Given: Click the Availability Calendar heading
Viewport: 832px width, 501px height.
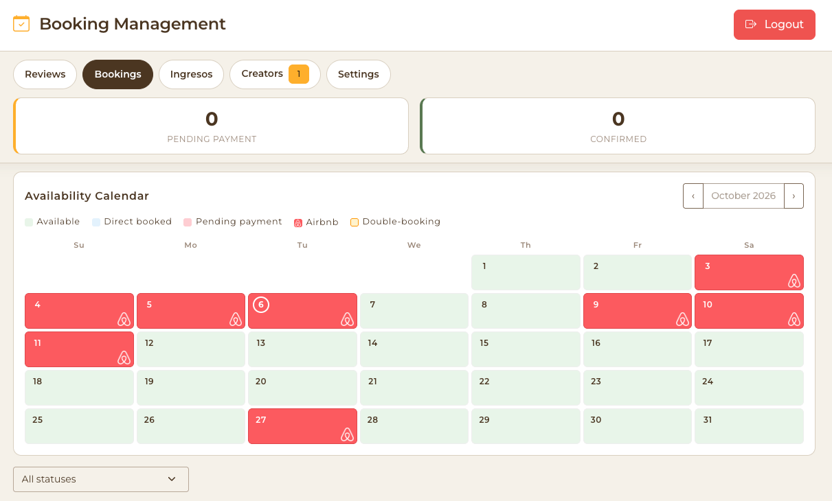Looking at the screenshot, I should (x=87, y=196).
